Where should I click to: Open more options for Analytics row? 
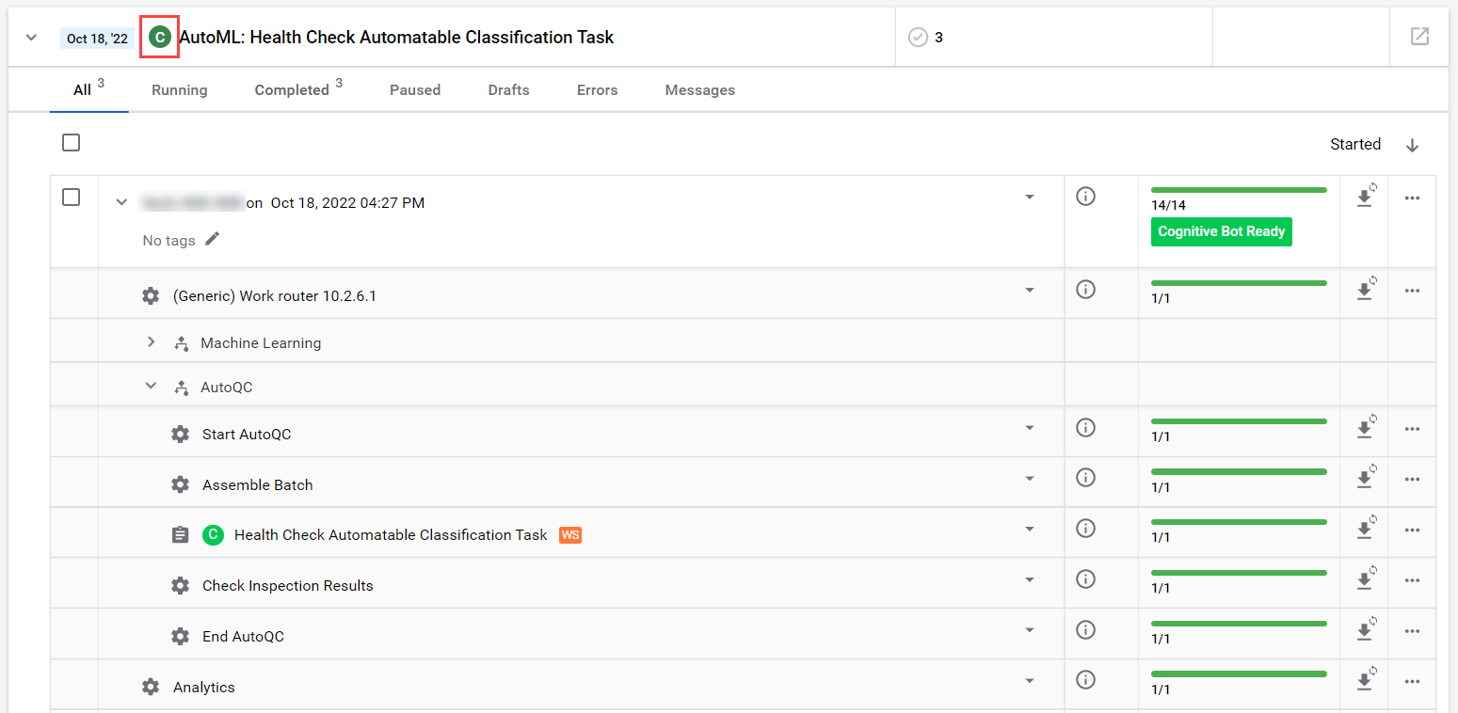click(x=1412, y=681)
